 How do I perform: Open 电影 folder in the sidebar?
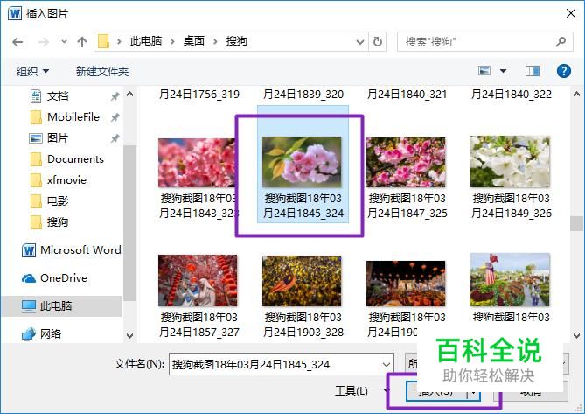tap(58, 201)
